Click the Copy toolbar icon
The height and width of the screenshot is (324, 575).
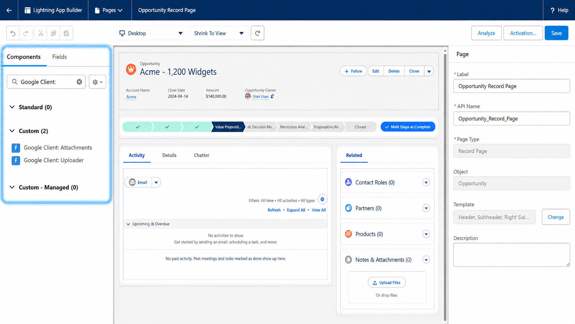point(53,33)
